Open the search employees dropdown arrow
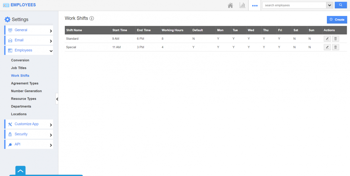The height and width of the screenshot is (176, 350). pos(330,5)
